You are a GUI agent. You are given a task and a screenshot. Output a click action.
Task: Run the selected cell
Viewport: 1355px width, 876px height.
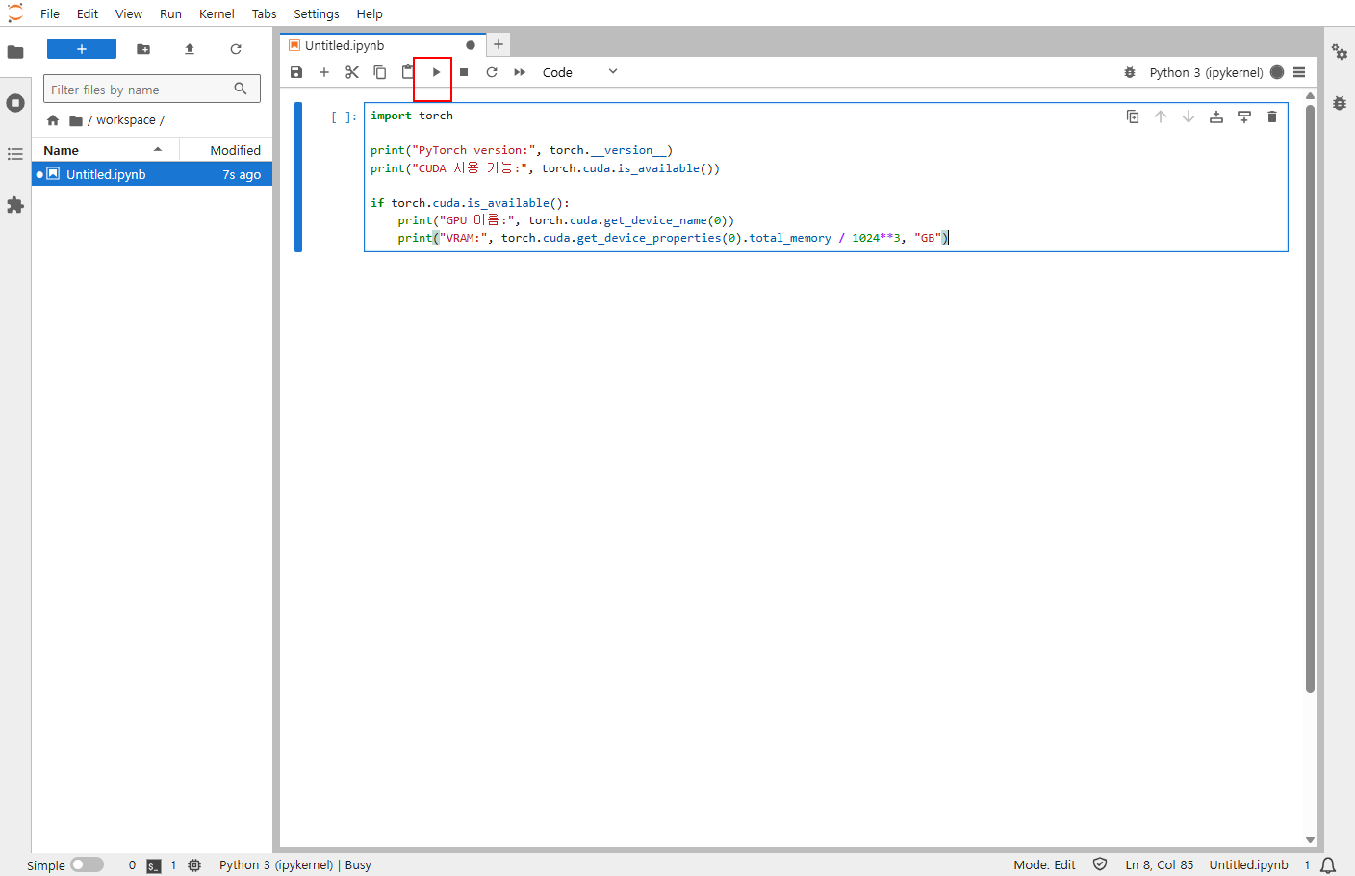coord(436,72)
